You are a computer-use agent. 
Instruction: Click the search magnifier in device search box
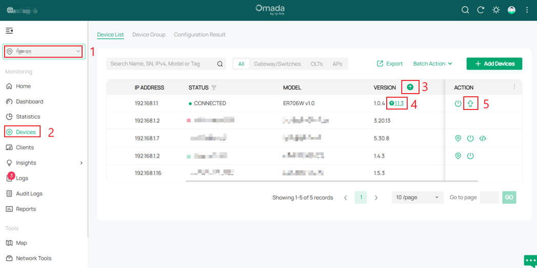(220, 64)
